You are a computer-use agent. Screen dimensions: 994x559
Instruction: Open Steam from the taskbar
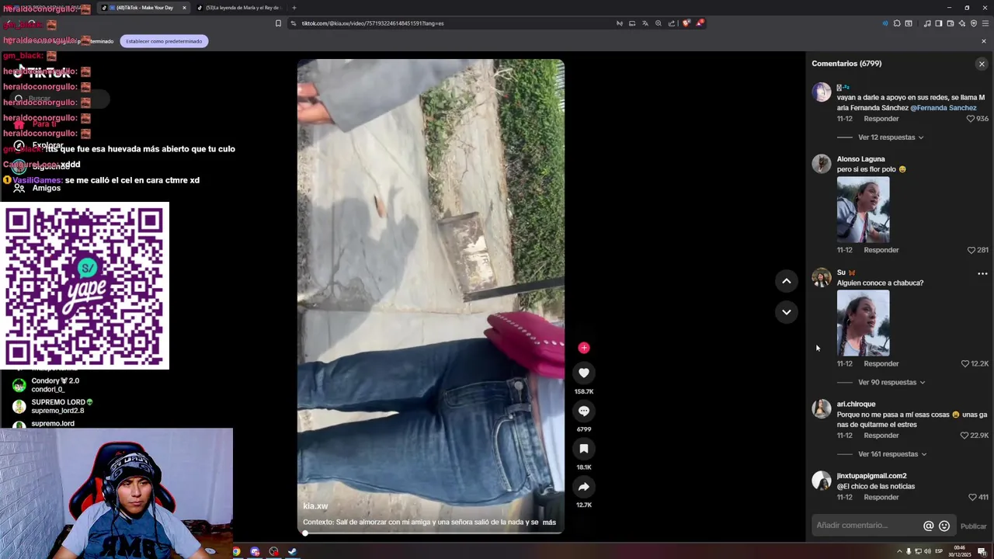pyautogui.click(x=292, y=552)
